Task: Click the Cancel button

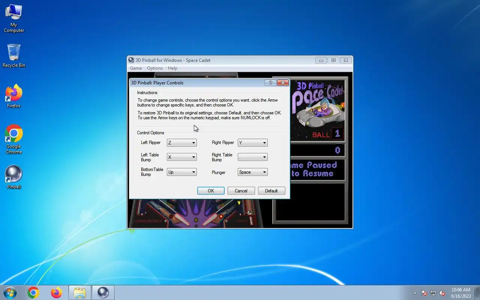Action: [x=241, y=191]
